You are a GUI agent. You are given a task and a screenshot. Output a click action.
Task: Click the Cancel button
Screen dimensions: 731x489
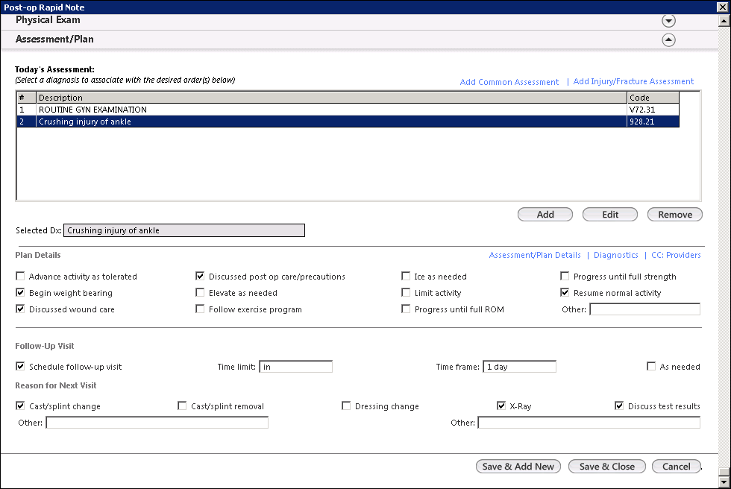tap(676, 466)
